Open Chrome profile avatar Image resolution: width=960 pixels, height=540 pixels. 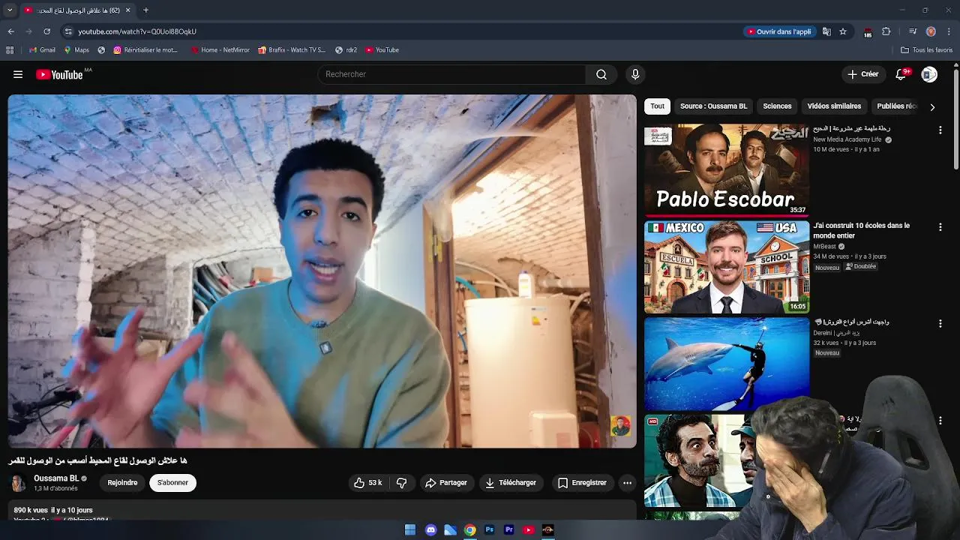click(x=931, y=31)
